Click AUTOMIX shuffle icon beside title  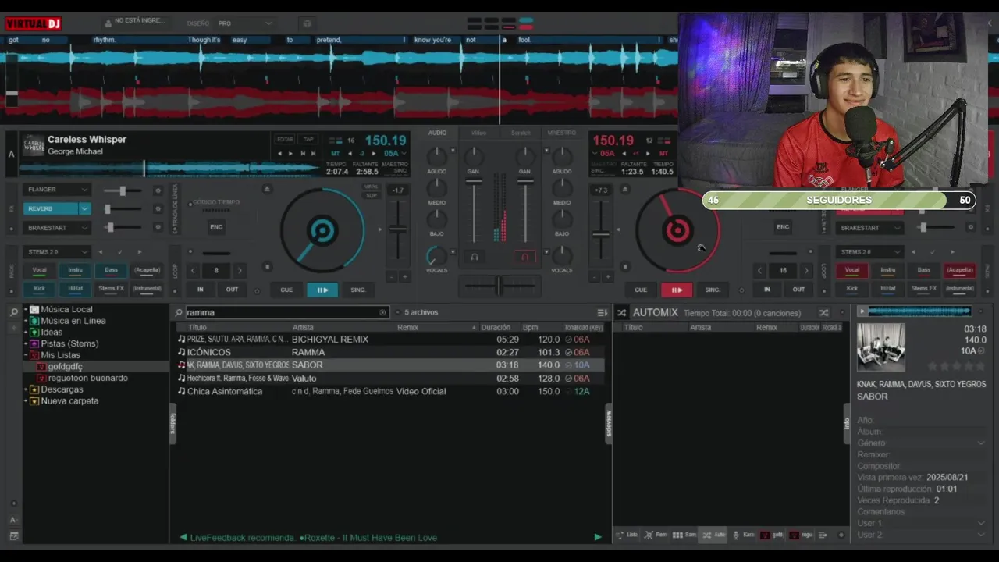[622, 312]
